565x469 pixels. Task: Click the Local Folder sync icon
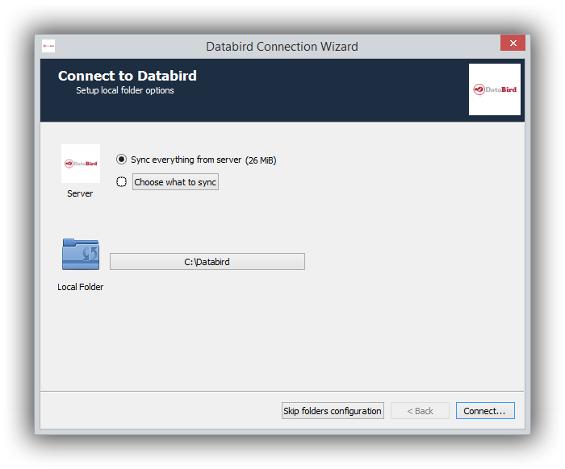[81, 254]
